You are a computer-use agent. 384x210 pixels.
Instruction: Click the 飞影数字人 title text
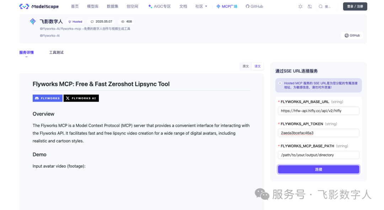[51, 22]
